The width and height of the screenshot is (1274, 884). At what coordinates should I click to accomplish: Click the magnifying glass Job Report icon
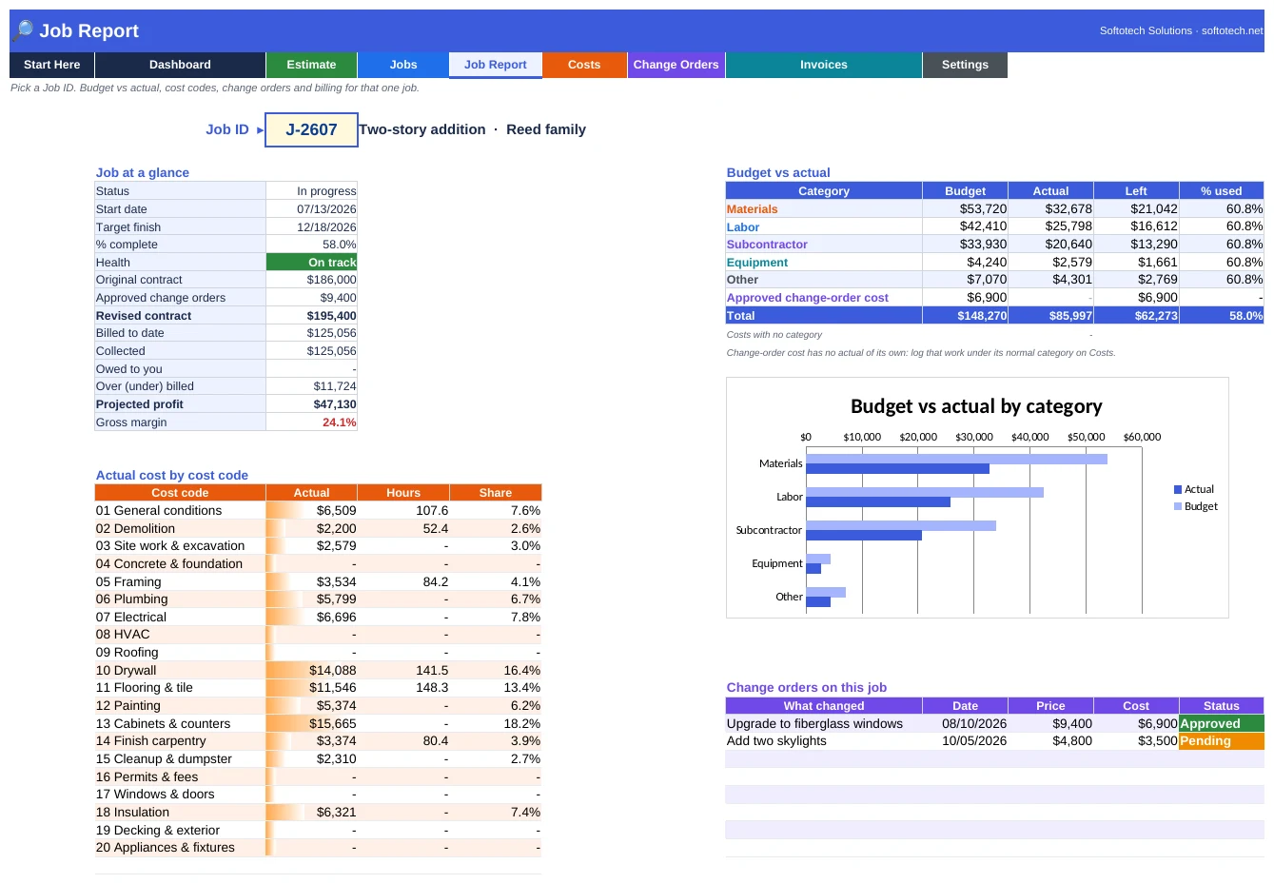(24, 30)
